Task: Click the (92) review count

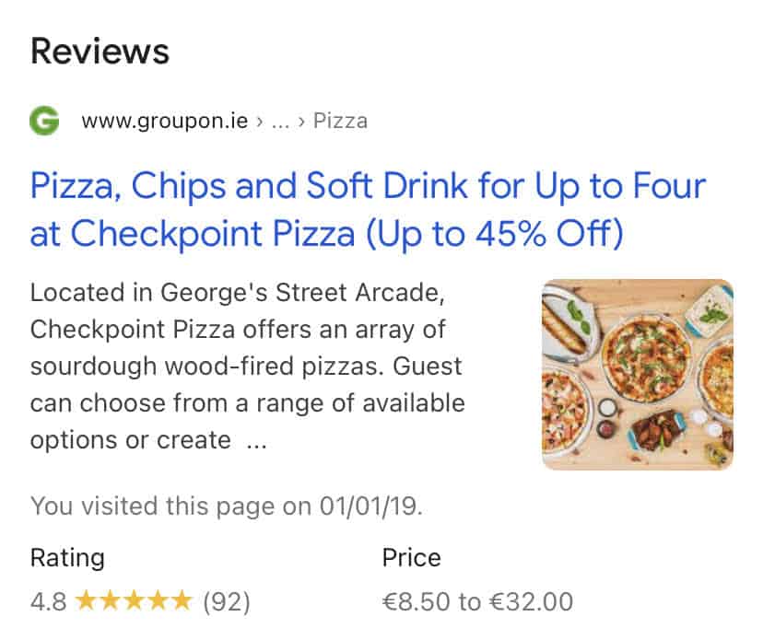Action: [227, 601]
